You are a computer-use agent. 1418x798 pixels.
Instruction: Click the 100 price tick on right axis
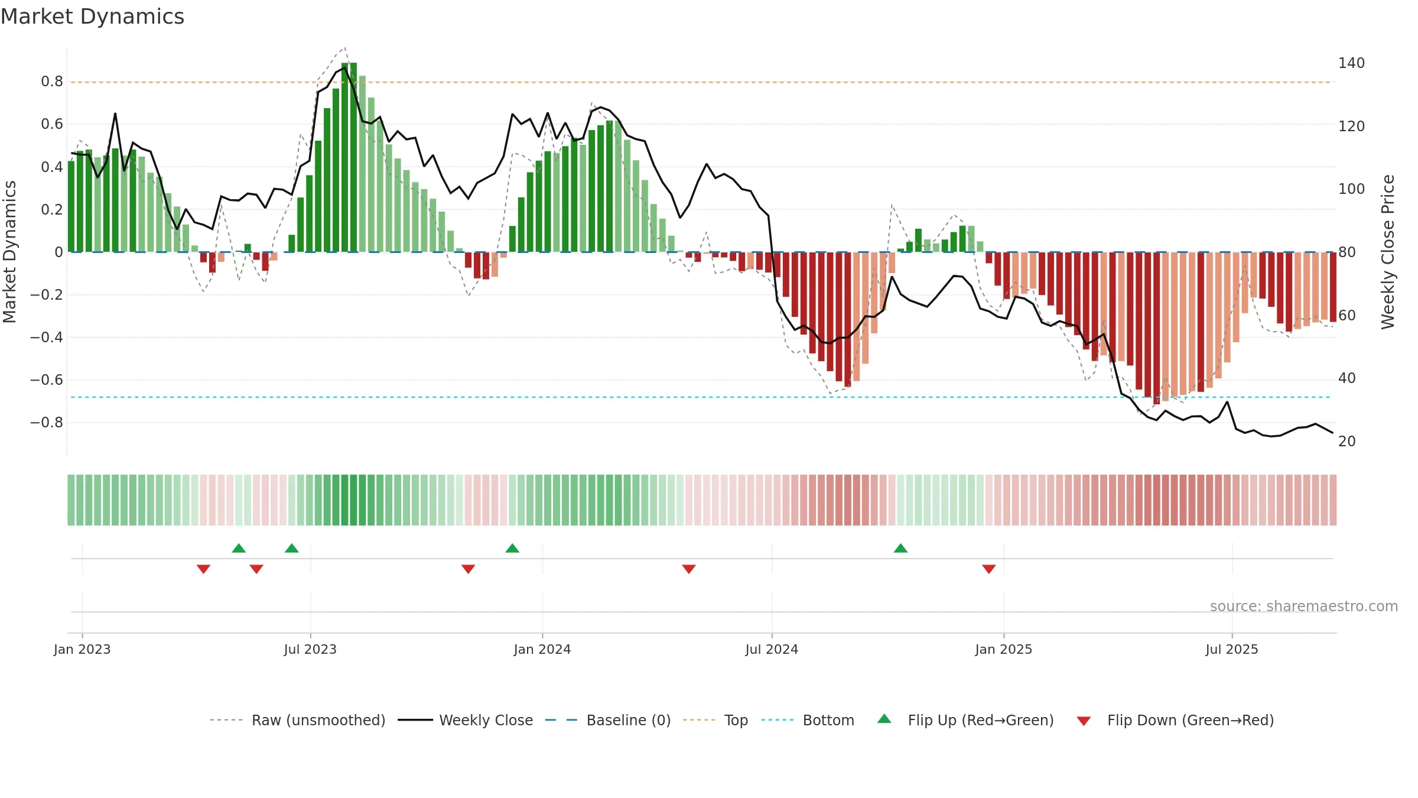click(x=1352, y=189)
